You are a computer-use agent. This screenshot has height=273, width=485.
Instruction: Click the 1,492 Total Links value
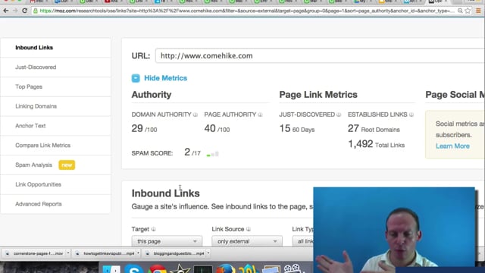(376, 144)
